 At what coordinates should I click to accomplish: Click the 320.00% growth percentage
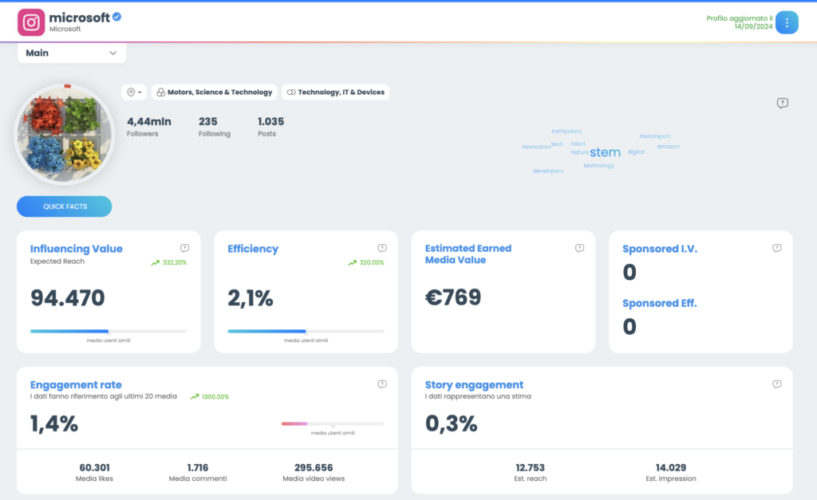[x=372, y=262]
